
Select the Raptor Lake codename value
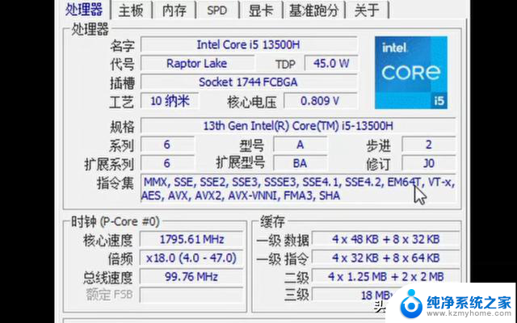pos(197,63)
